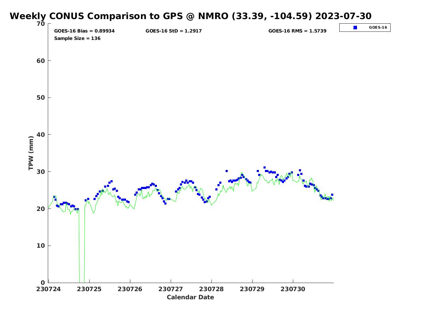Click the GOES-16 legend blue square marker
The width and height of the screenshot is (425, 318).
355,28
